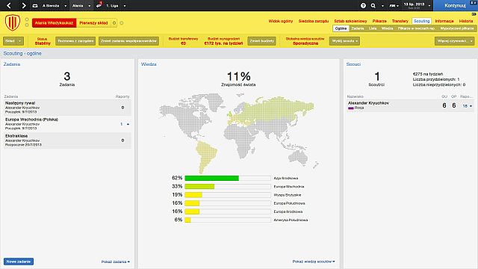This screenshot has width=478, height=269.
Task: Expand the arrow next to search icon
Action: [382, 6]
